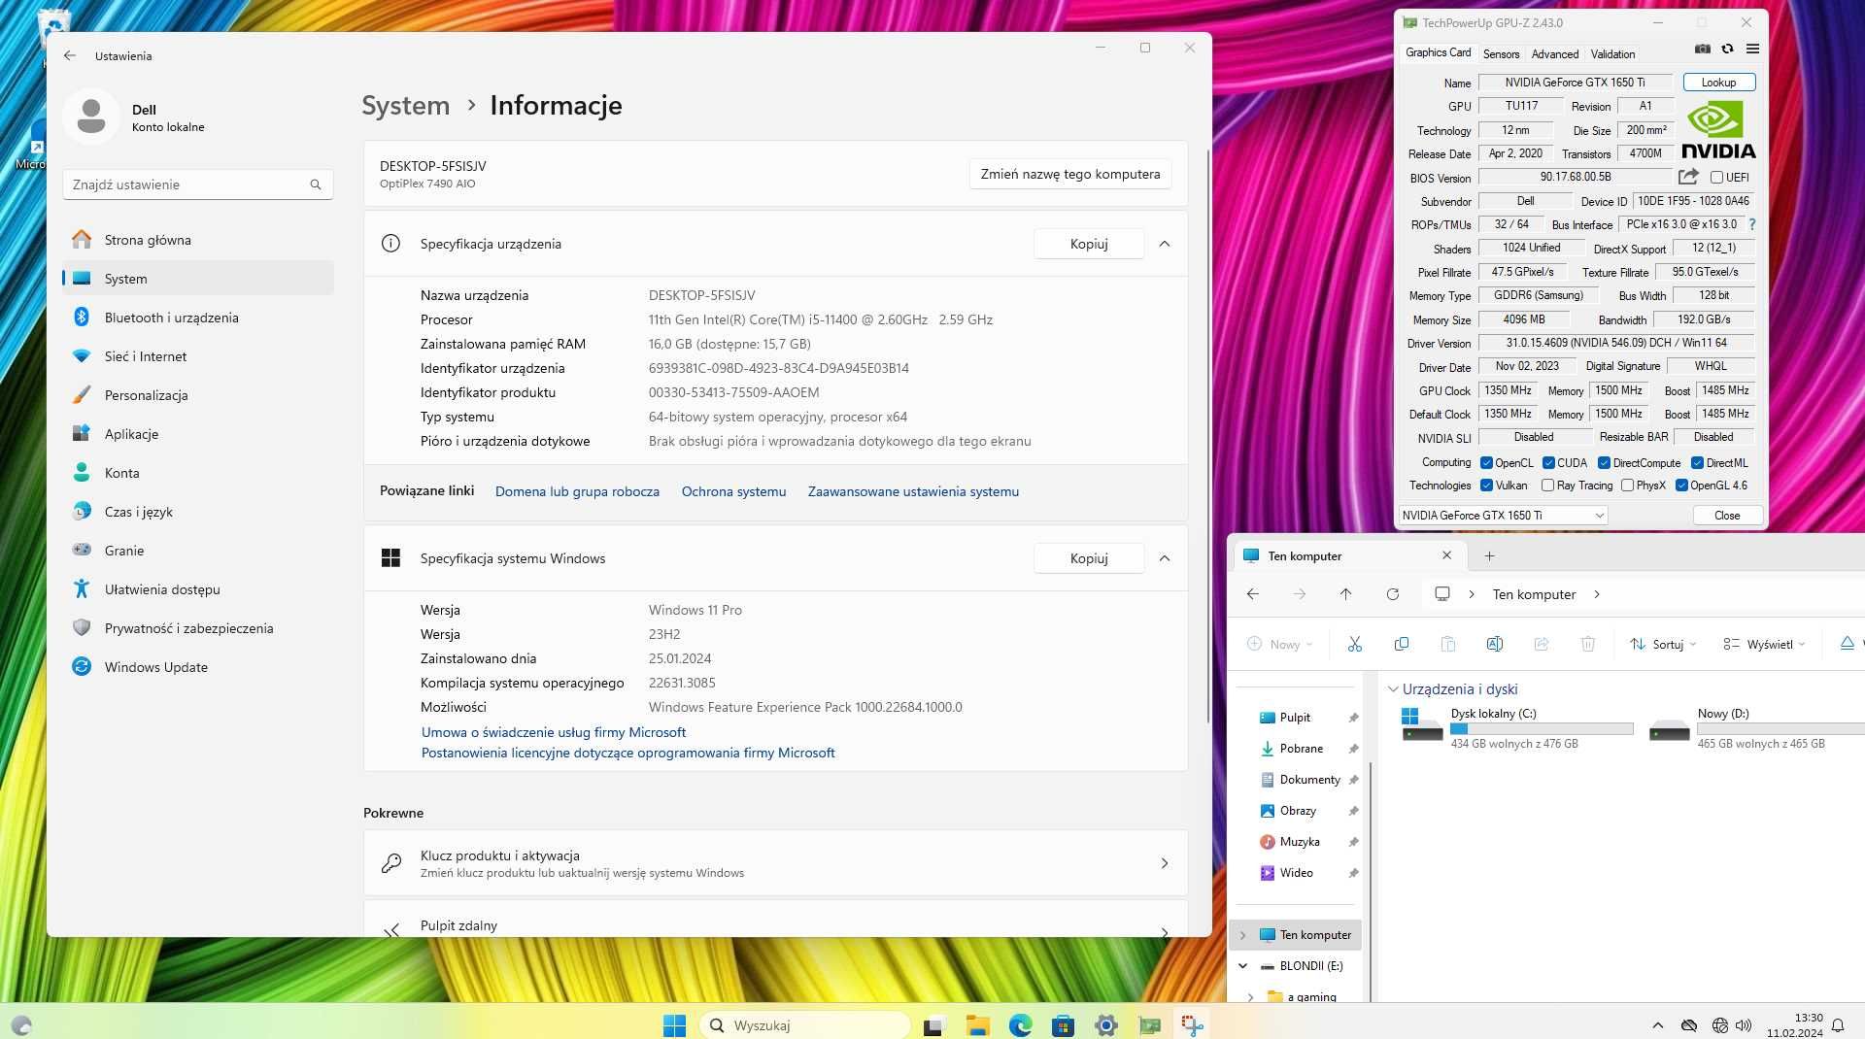Screen dimensions: 1865x1039
Task: Open Microsoft Store from the taskbar
Action: coord(1063,1025)
